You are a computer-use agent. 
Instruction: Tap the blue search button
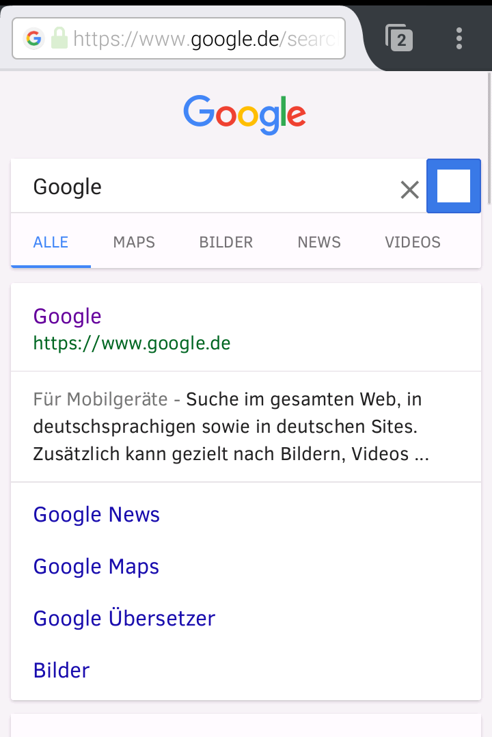[x=454, y=186]
